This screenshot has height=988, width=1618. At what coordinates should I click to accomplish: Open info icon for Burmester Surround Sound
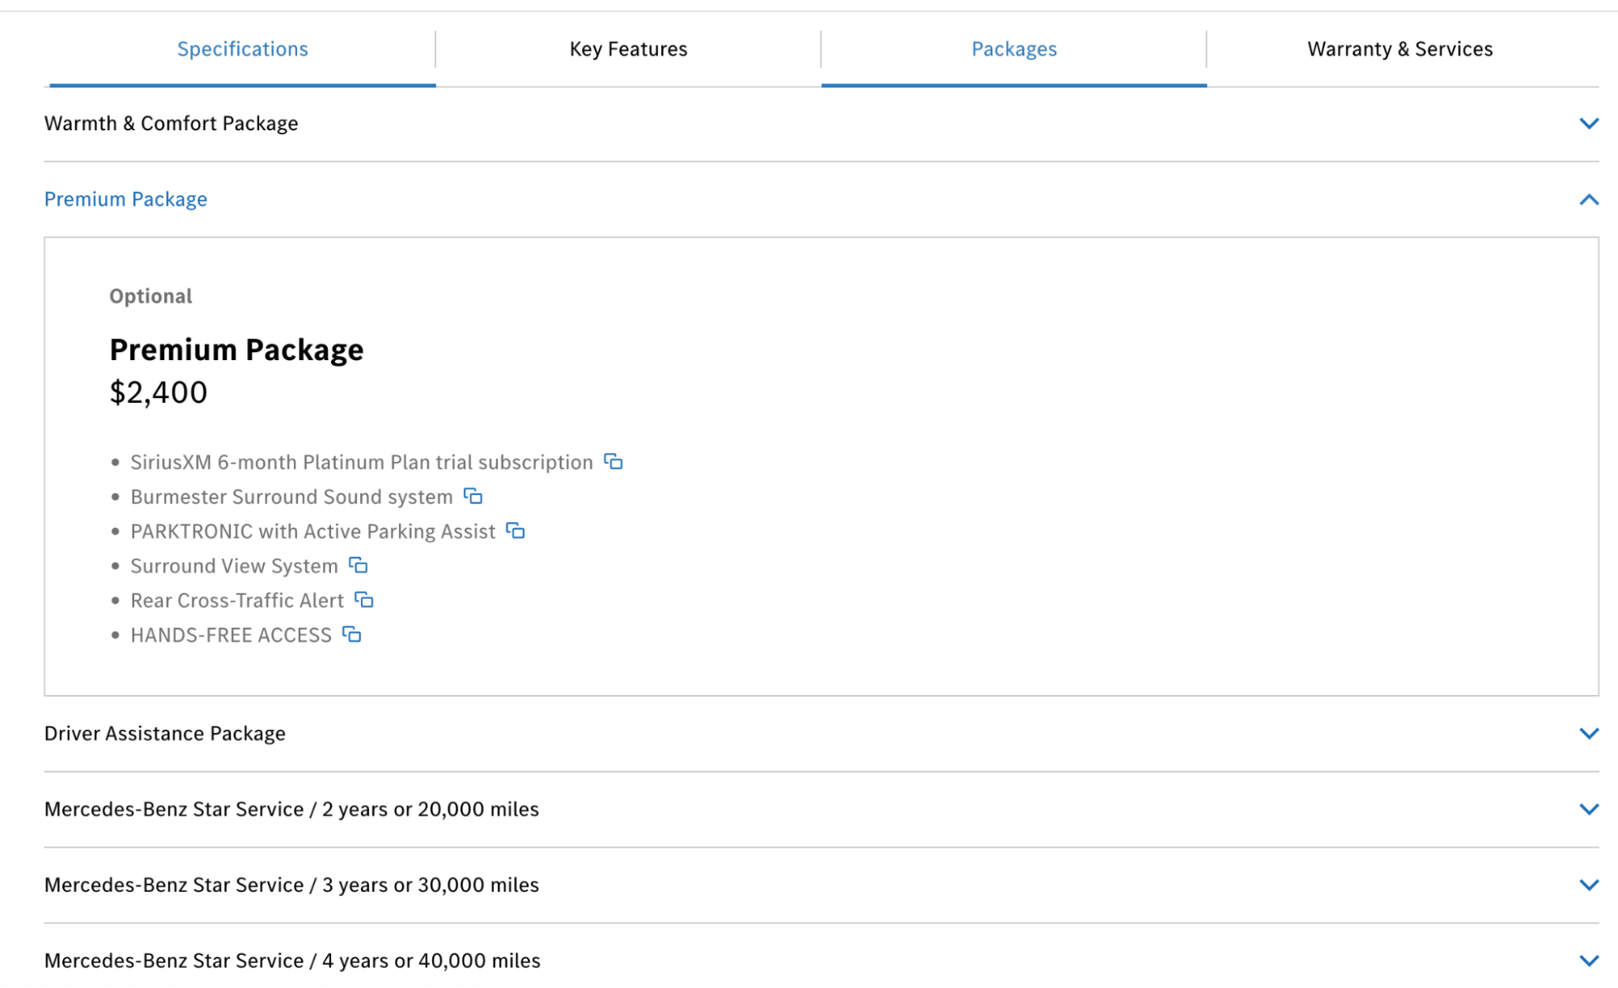pyautogui.click(x=473, y=496)
